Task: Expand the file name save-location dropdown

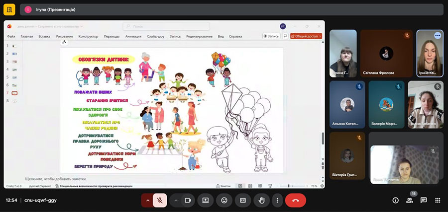Action: point(82,26)
